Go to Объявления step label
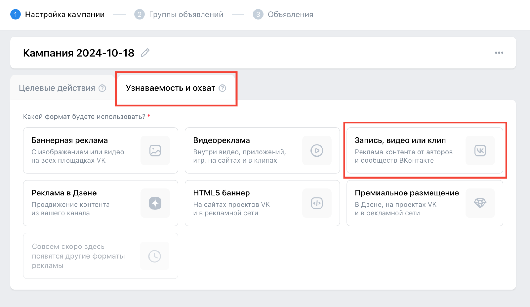530x307 pixels. pos(290,15)
